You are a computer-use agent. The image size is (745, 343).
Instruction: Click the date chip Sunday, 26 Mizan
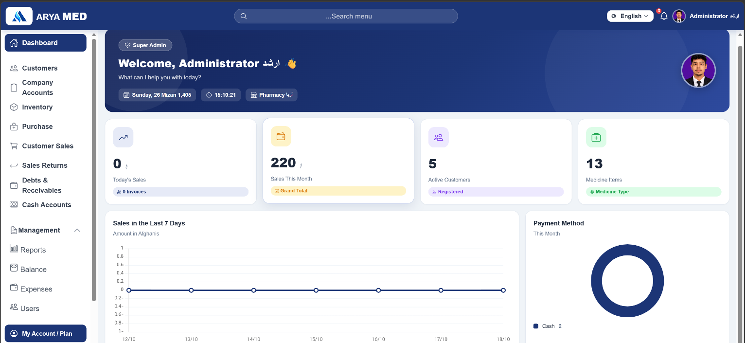point(157,95)
